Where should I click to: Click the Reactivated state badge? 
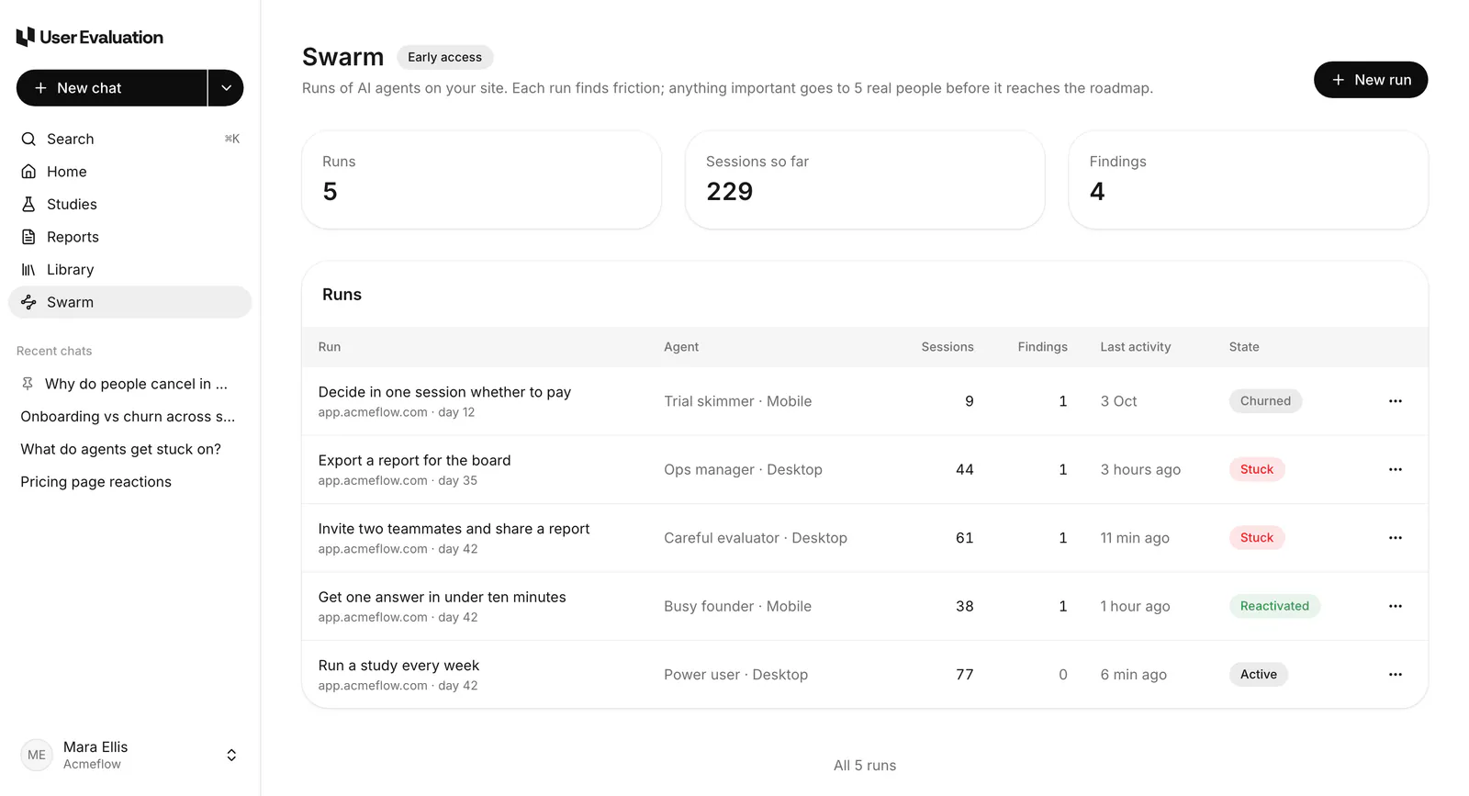tap(1274, 606)
